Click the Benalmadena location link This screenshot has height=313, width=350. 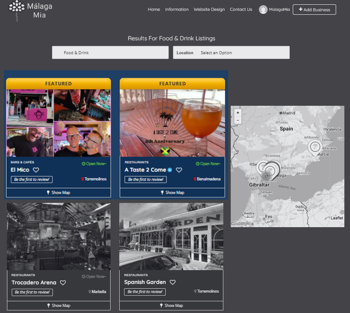(209, 179)
